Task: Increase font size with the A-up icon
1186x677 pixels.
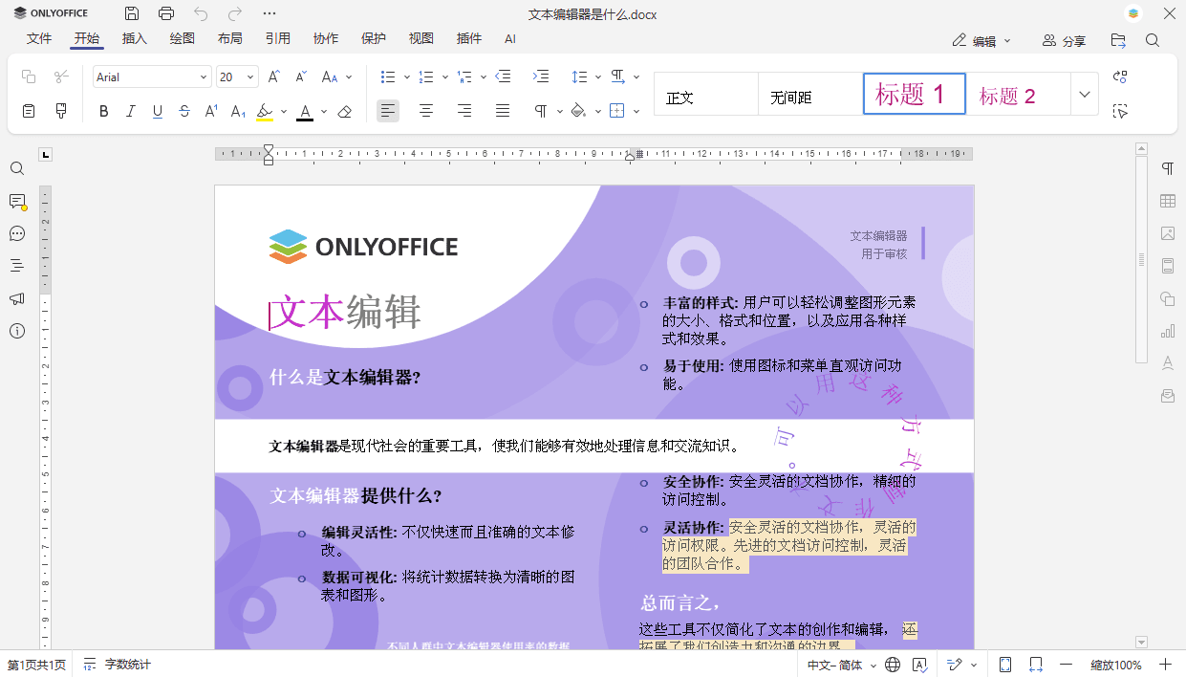Action: [274, 76]
